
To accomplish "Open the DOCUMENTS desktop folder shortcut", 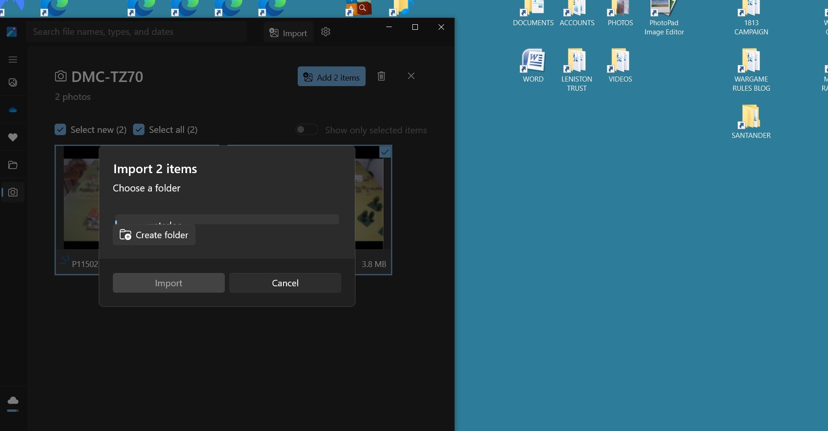I will click(533, 14).
